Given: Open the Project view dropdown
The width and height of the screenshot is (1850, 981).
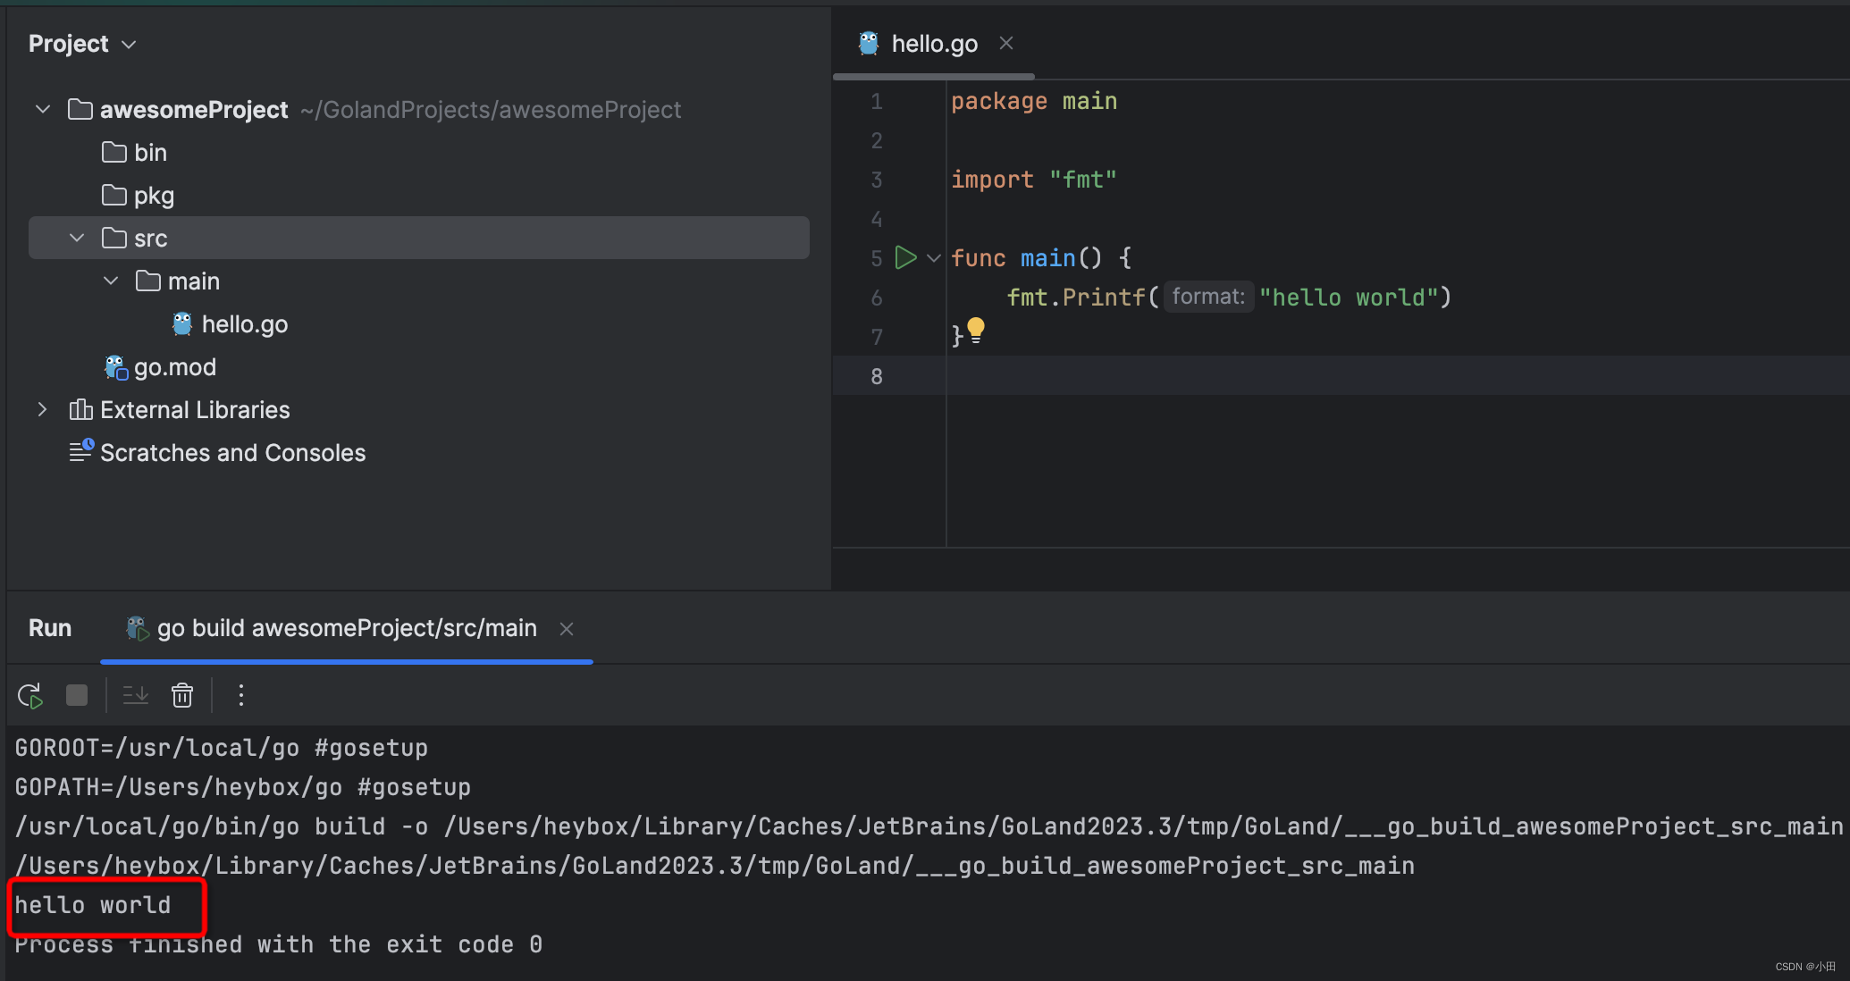Looking at the screenshot, I should [x=82, y=44].
